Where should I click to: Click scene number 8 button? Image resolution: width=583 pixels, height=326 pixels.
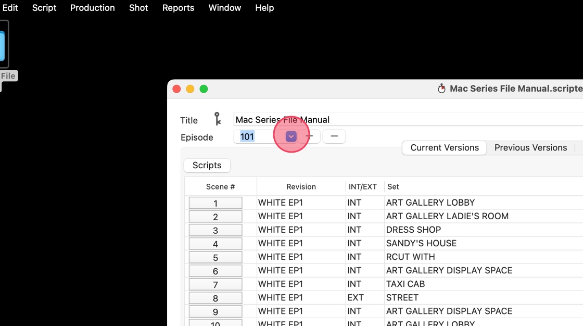216,298
